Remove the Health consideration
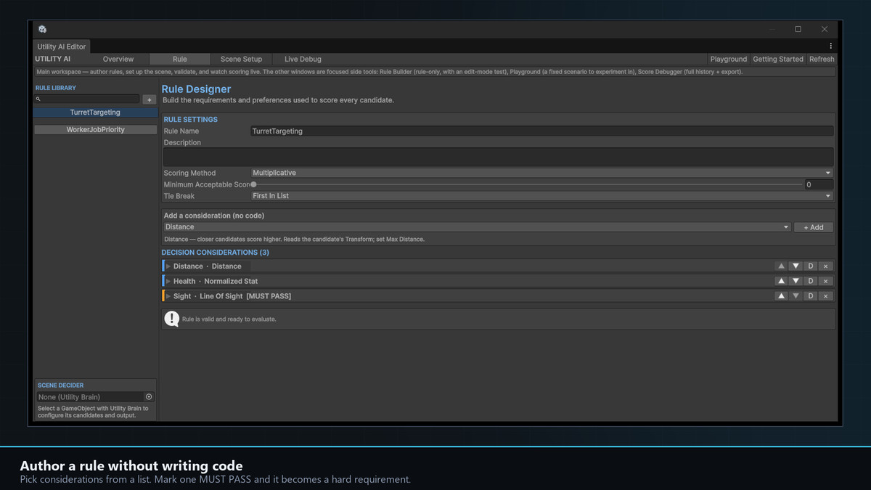 click(x=826, y=281)
